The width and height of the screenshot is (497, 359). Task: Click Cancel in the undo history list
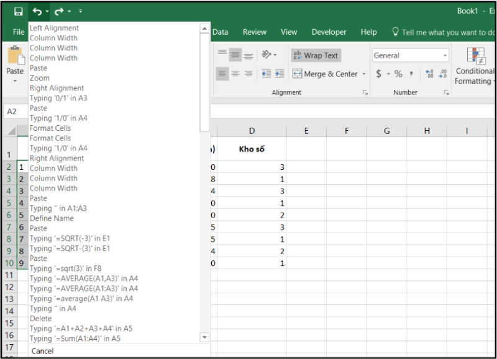pyautogui.click(x=43, y=350)
